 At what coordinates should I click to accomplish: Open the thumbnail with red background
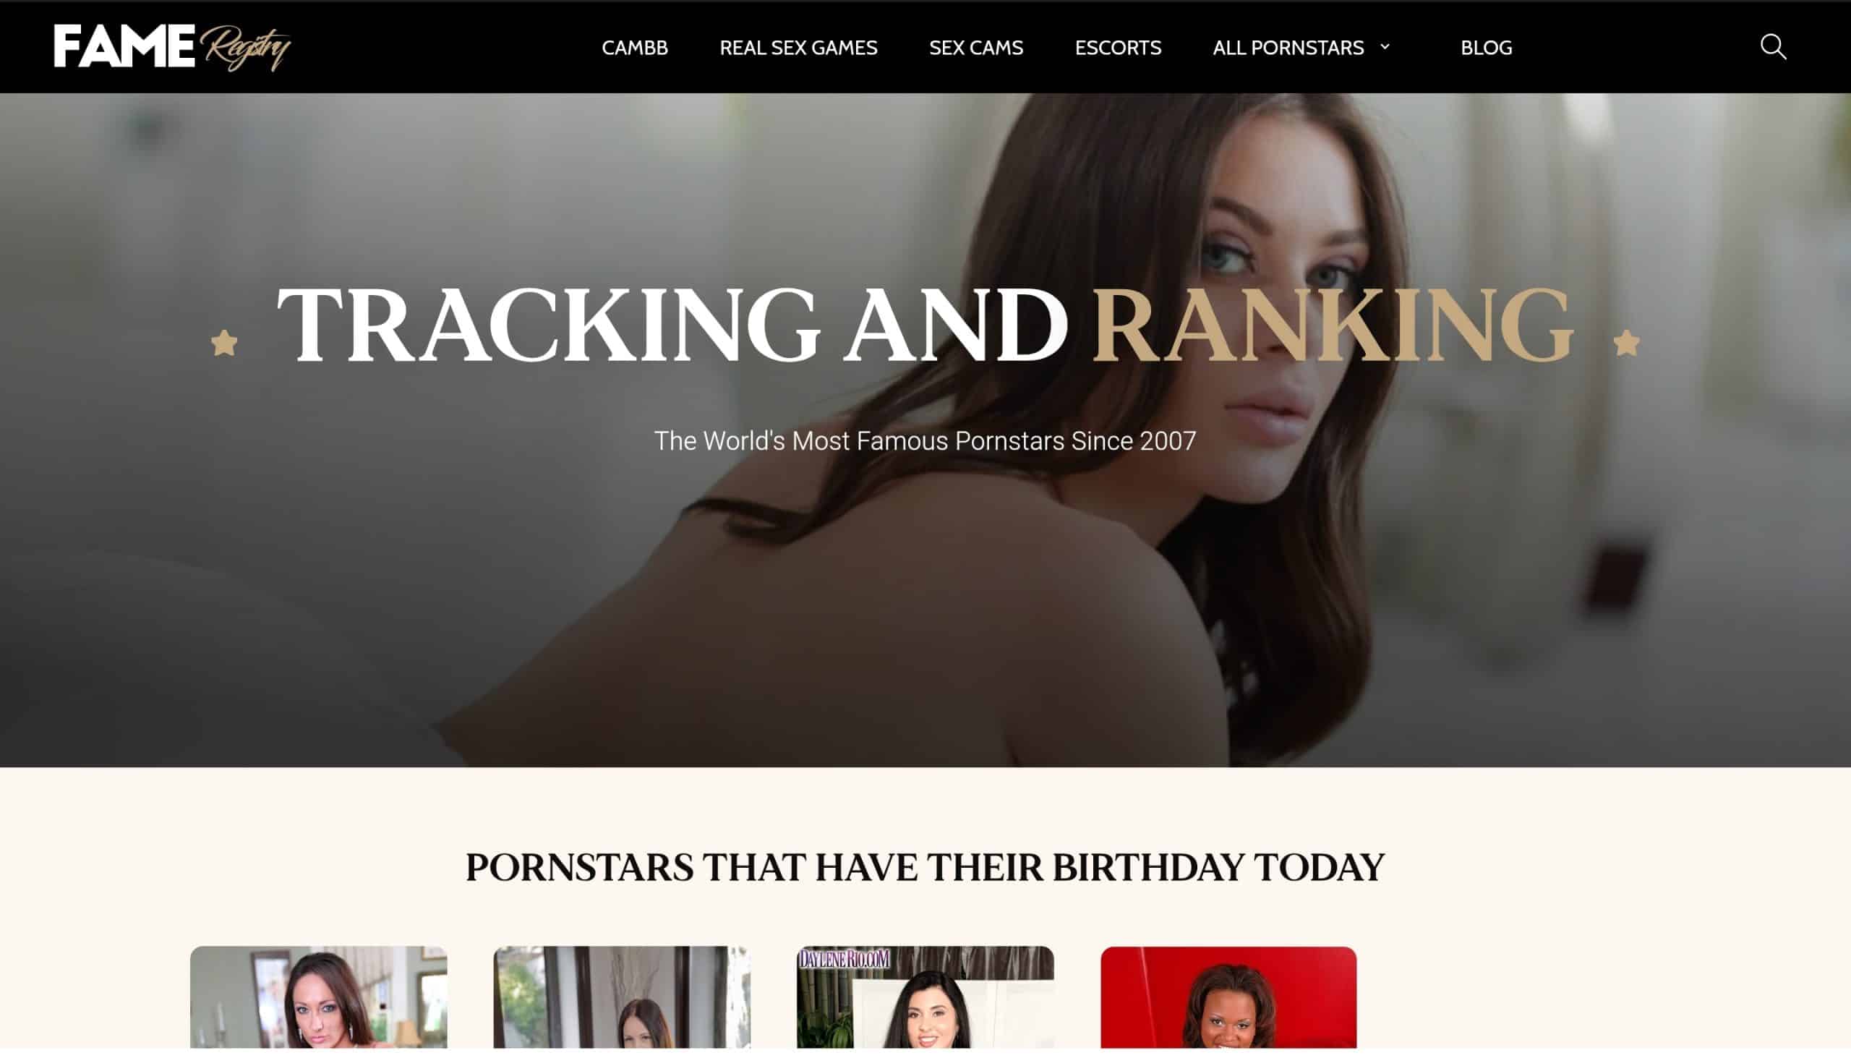tap(1228, 997)
